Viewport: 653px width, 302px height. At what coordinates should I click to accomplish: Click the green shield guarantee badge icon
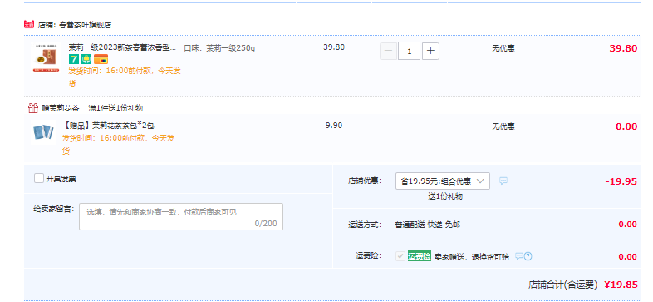click(x=86, y=59)
